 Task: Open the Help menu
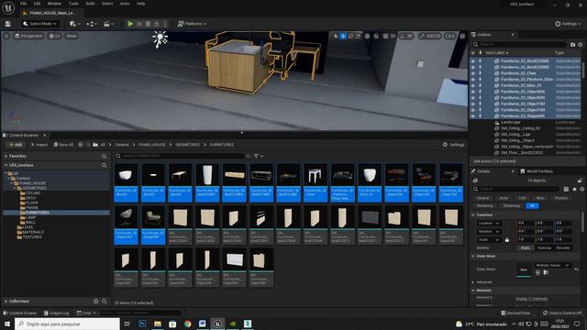point(140,4)
